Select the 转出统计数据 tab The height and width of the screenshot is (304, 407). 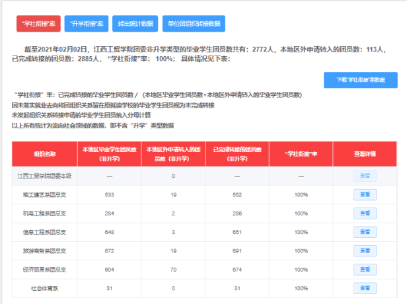coord(135,24)
